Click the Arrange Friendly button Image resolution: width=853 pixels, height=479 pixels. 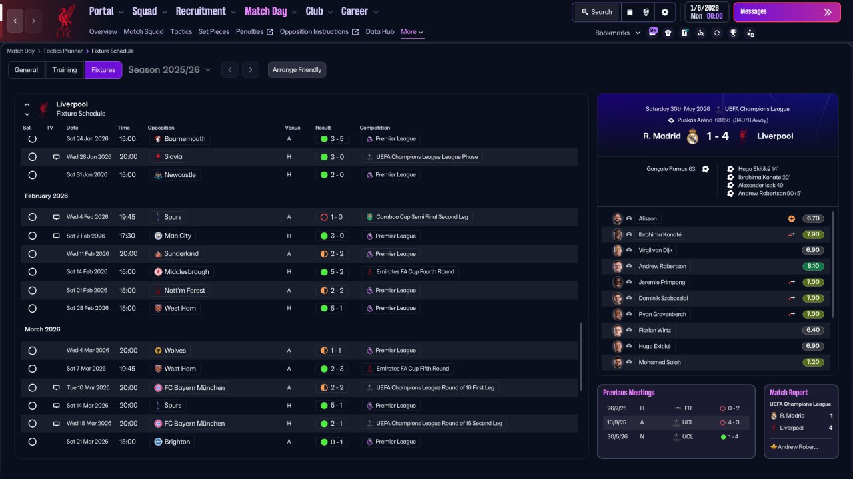point(297,70)
